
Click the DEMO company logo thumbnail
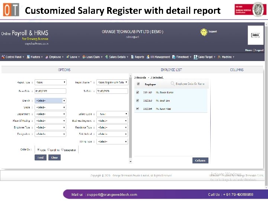pos(255,35)
